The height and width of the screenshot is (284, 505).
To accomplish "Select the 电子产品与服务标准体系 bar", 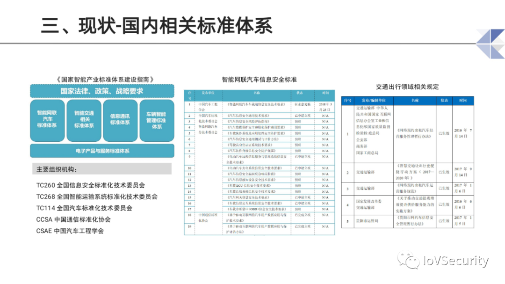I will [x=102, y=151].
